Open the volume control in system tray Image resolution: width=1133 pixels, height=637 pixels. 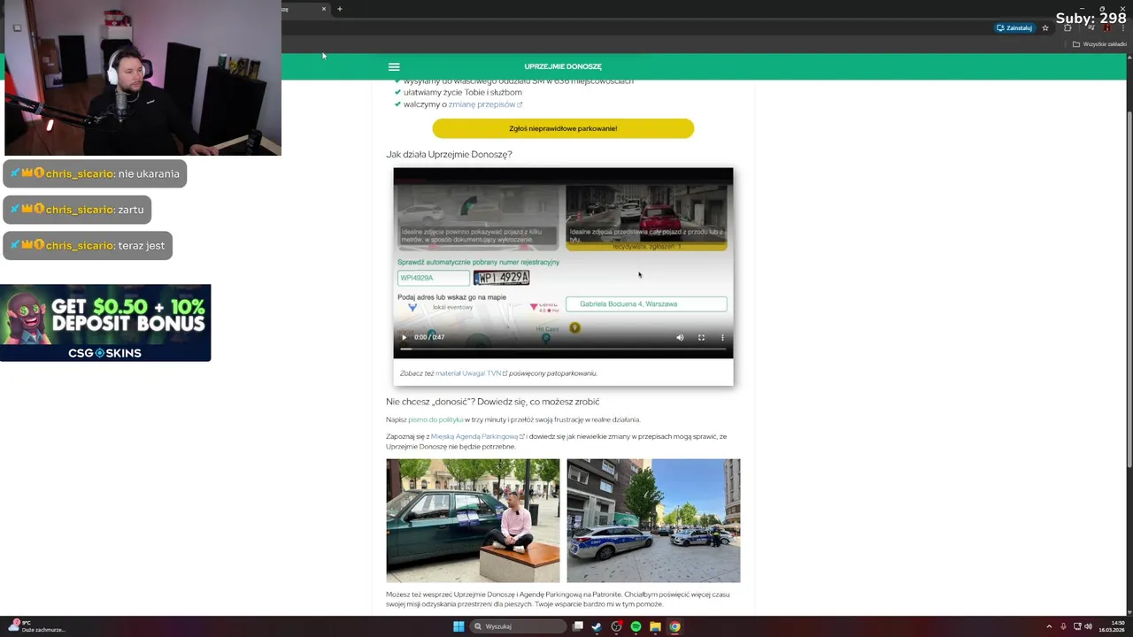pyautogui.click(x=1088, y=626)
